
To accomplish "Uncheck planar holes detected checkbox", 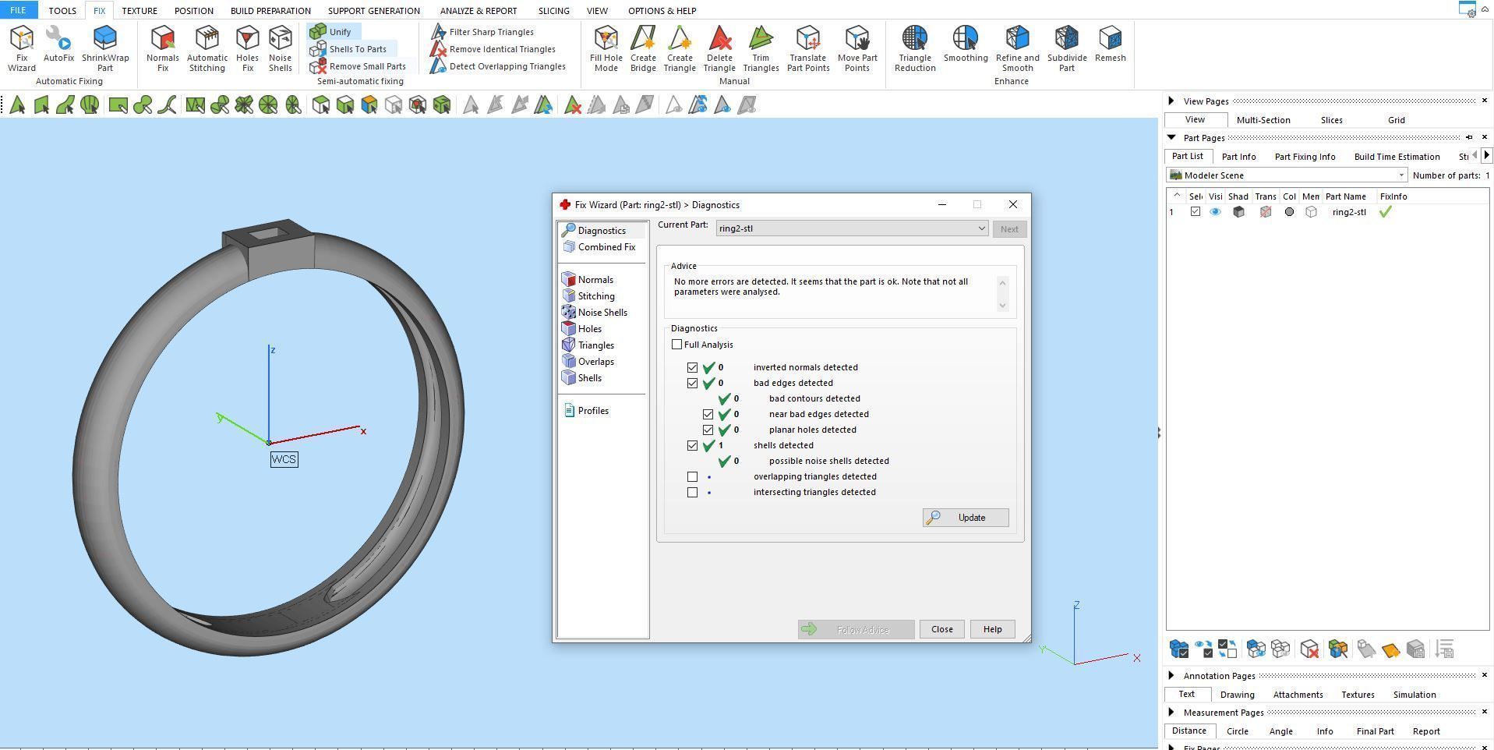I will point(708,430).
